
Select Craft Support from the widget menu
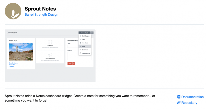click(x=85, y=36)
